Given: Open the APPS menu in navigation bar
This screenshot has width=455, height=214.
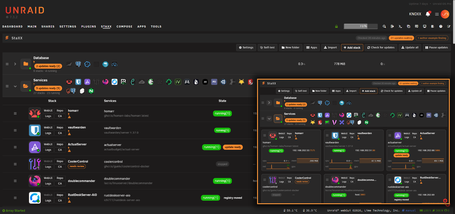Looking at the screenshot, I should click(x=142, y=26).
